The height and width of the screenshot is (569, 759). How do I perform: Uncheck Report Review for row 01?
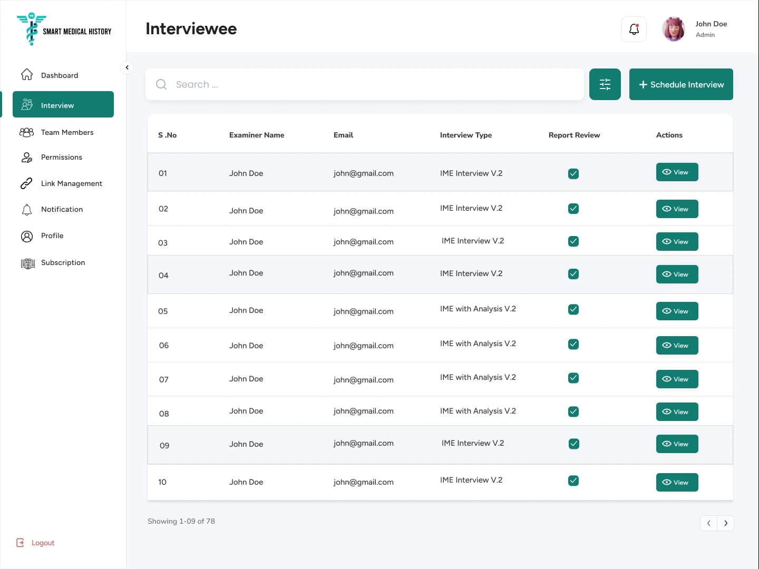coord(573,173)
